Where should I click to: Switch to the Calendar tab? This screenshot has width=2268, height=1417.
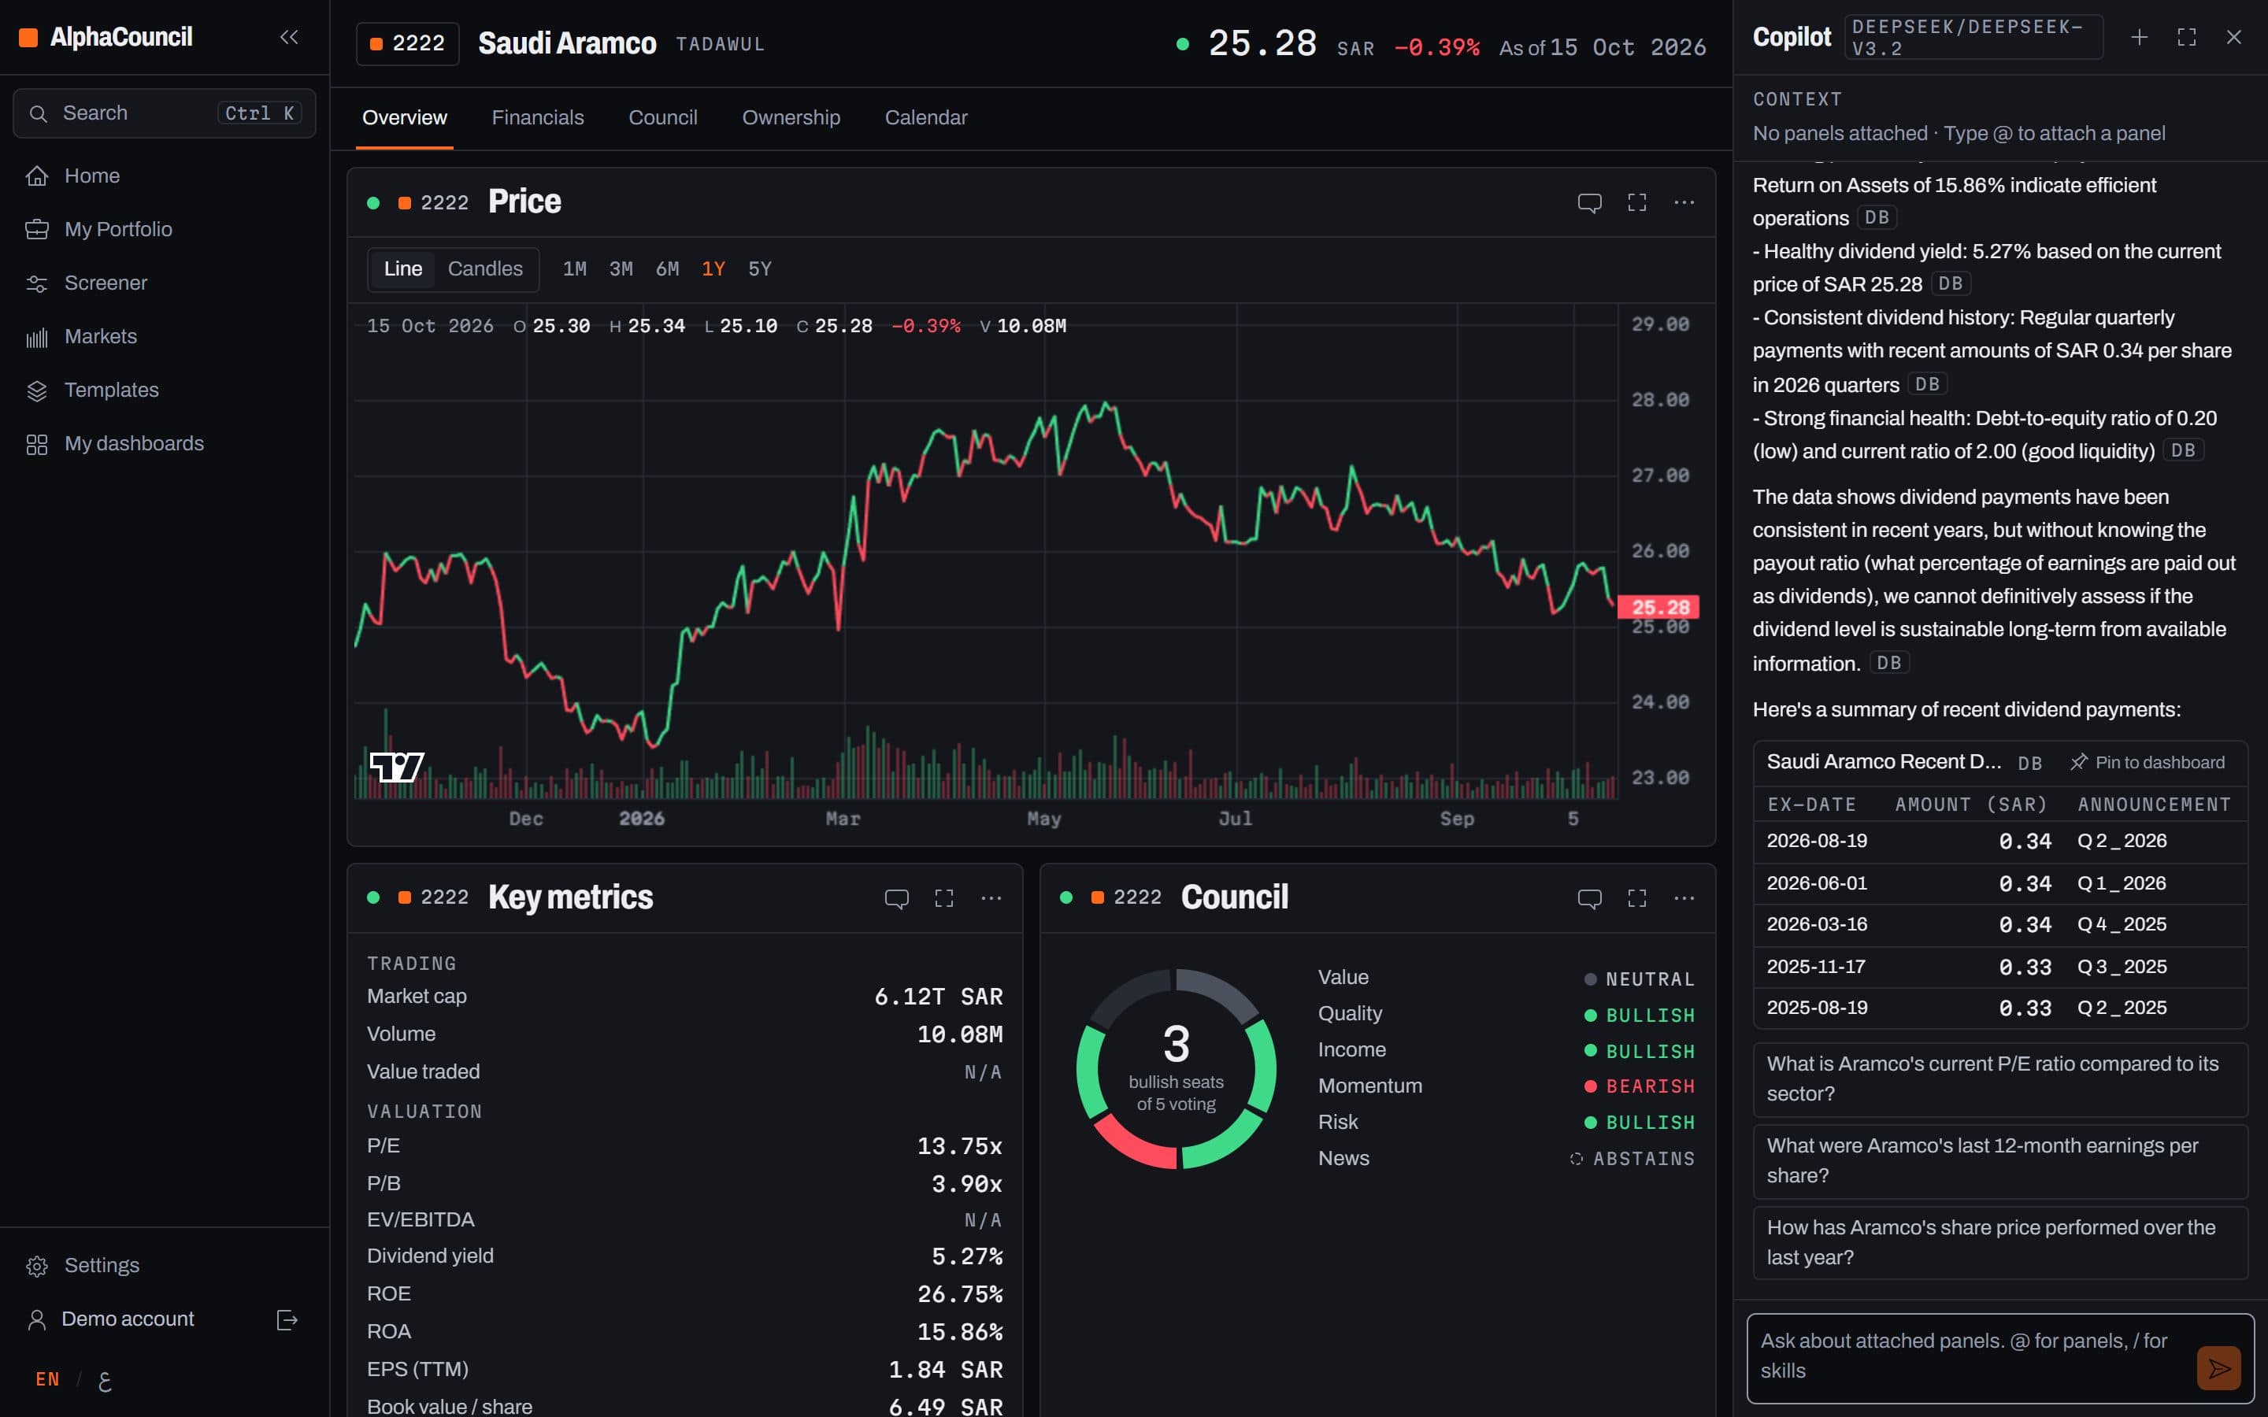pos(926,118)
